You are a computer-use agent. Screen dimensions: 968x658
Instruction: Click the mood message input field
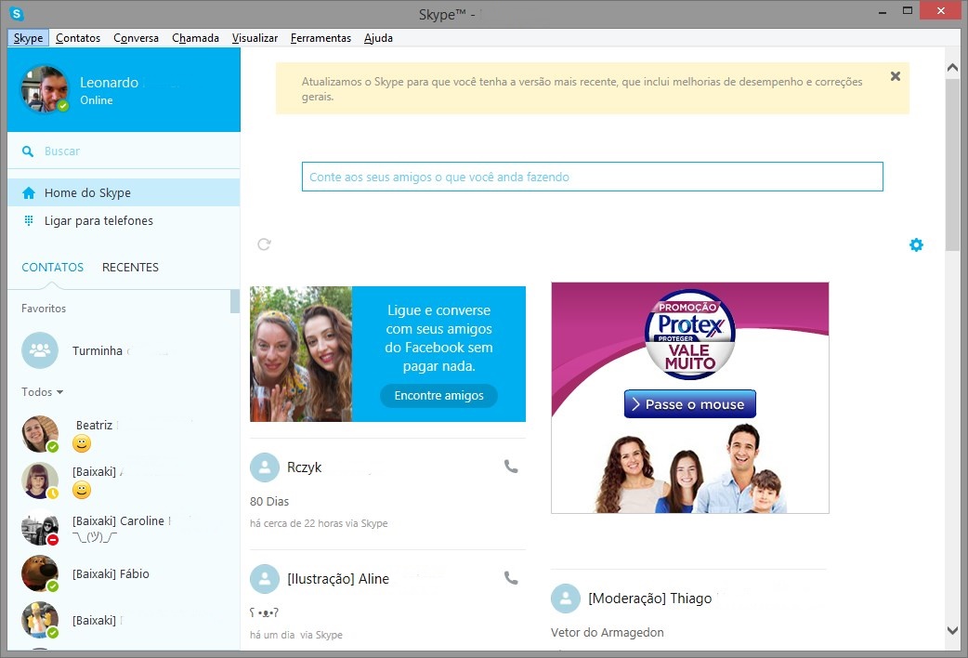pyautogui.click(x=592, y=177)
